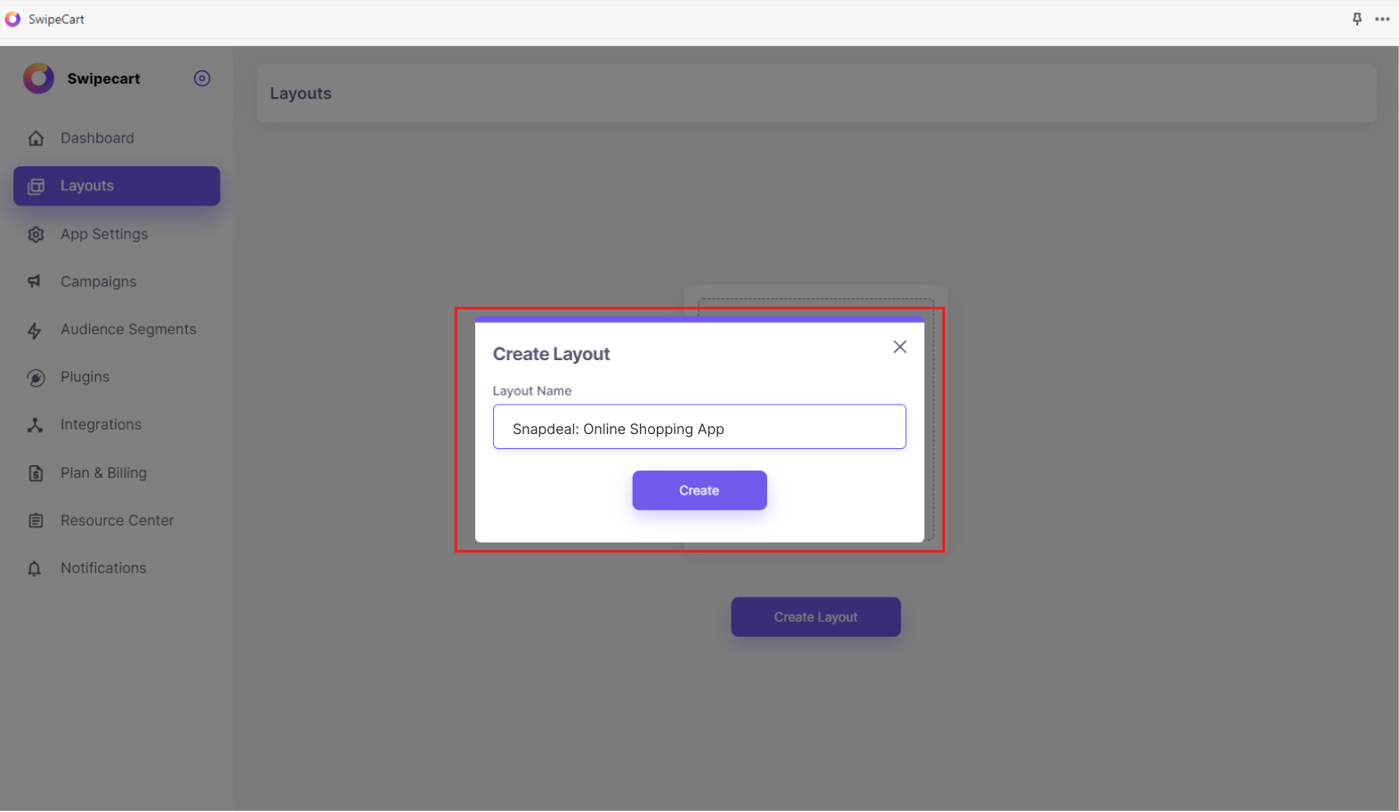Click the App Settings gear icon

point(36,235)
